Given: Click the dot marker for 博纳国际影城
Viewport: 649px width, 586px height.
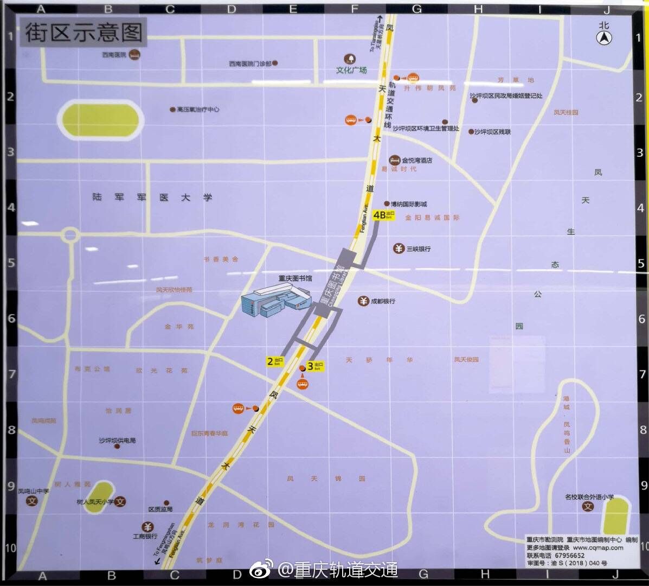Looking at the screenshot, I should [387, 204].
